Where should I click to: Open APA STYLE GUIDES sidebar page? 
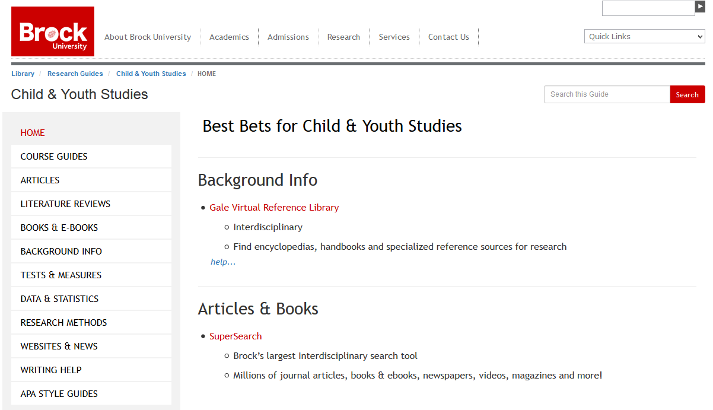pyautogui.click(x=91, y=394)
